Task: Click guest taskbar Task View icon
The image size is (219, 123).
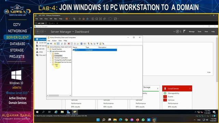Action: pos(49,112)
